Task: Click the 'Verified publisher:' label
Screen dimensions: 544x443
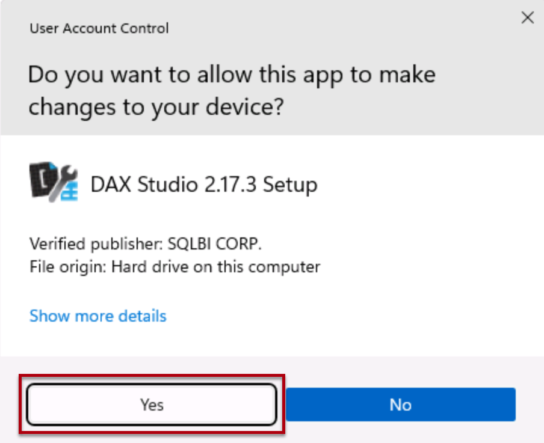Action: (96, 243)
